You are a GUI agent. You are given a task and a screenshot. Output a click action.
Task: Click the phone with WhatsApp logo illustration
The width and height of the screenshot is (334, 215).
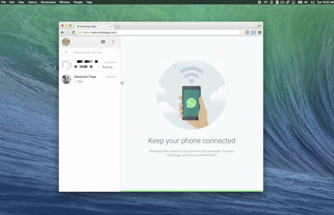[x=191, y=103]
